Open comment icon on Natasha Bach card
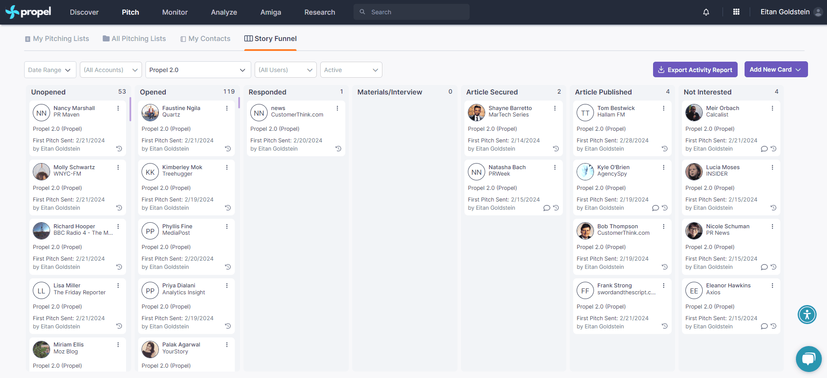The height and width of the screenshot is (378, 827). [546, 208]
